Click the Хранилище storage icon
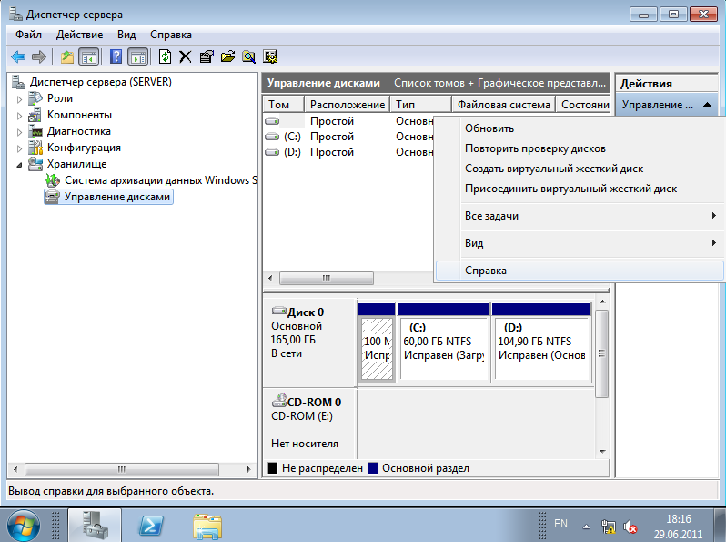Viewport: 726px width, 542px height. [x=35, y=164]
